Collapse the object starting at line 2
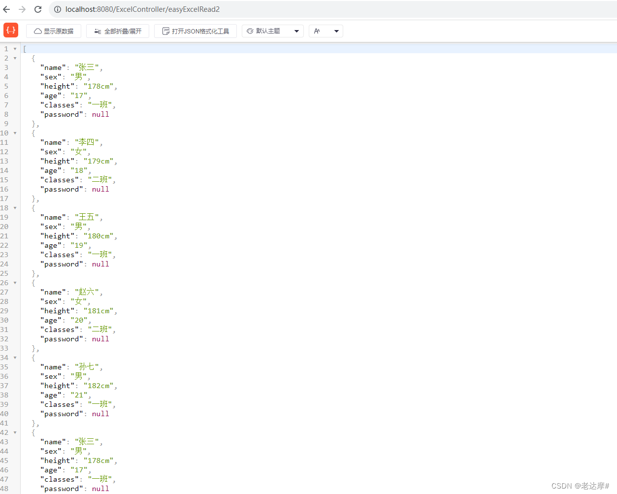Viewport: 617px width, 494px height. click(x=15, y=58)
